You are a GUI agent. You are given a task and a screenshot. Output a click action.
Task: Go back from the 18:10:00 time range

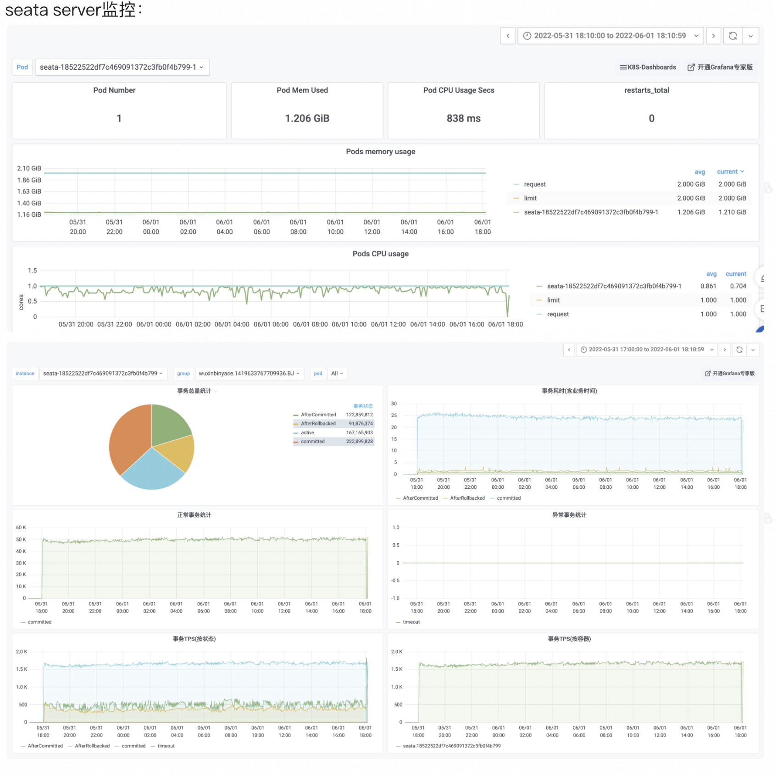pyautogui.click(x=508, y=36)
